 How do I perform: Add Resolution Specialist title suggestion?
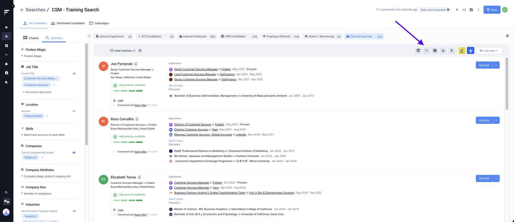tap(37, 92)
